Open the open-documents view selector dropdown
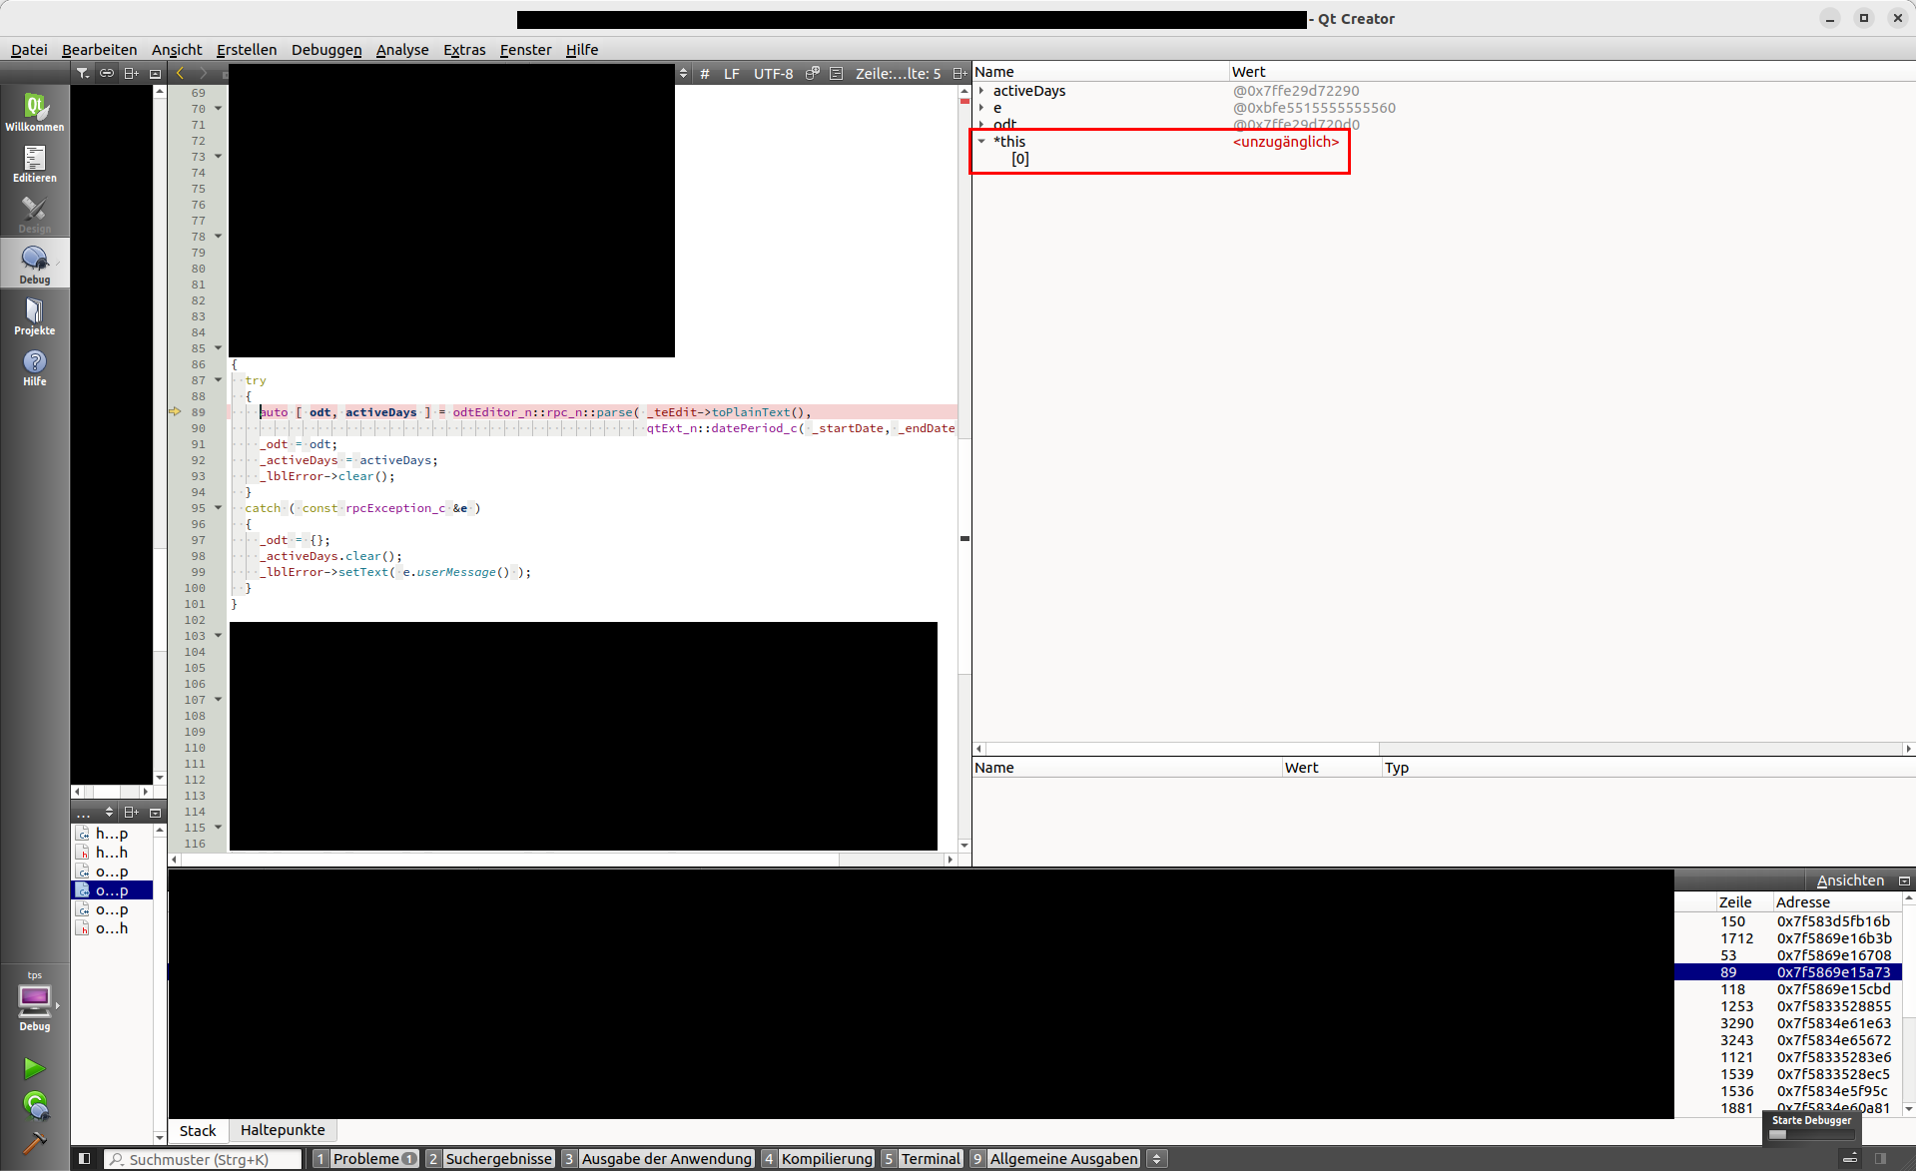 109,813
